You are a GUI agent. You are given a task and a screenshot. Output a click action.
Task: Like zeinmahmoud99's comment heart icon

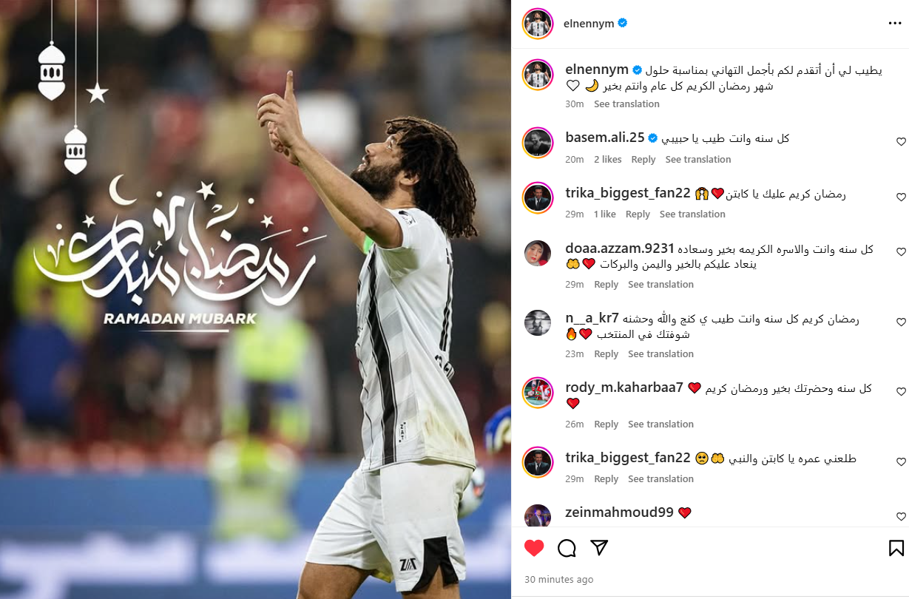coord(901,516)
